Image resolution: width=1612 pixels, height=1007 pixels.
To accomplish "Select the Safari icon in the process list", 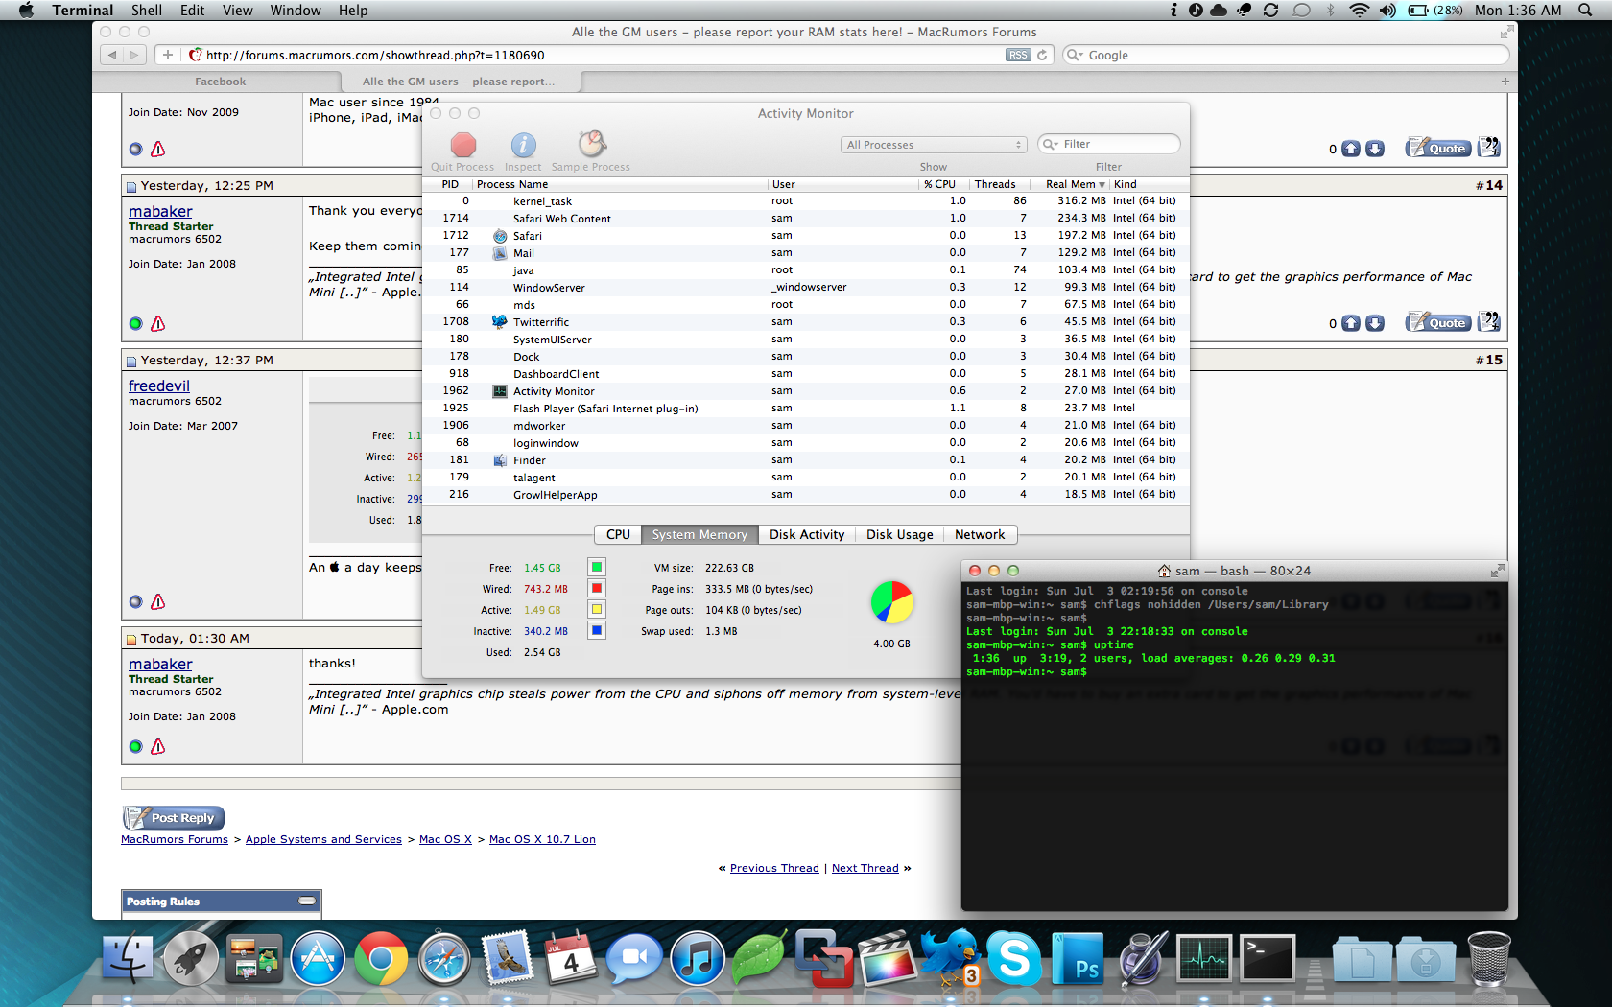I will click(500, 236).
